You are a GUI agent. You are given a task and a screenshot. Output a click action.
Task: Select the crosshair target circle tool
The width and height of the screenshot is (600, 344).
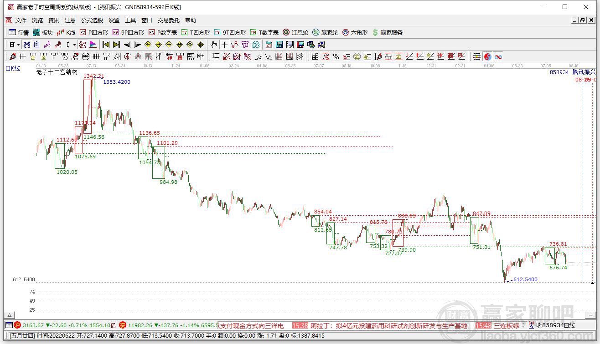[128, 56]
